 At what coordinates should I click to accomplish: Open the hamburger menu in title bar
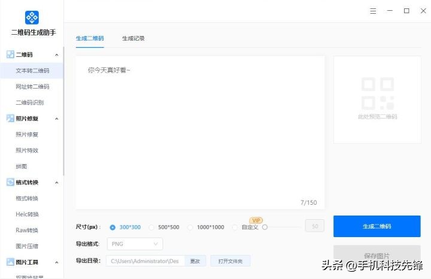(373, 11)
